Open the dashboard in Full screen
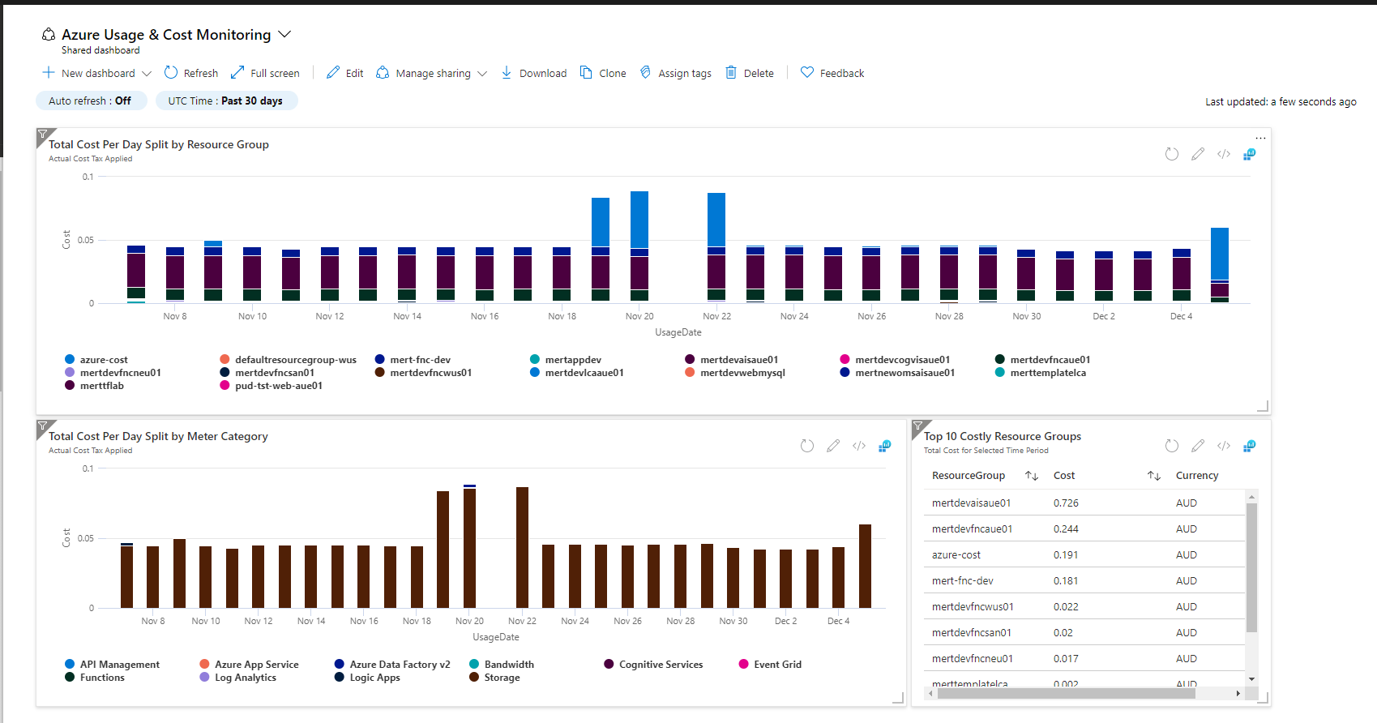 265,73
